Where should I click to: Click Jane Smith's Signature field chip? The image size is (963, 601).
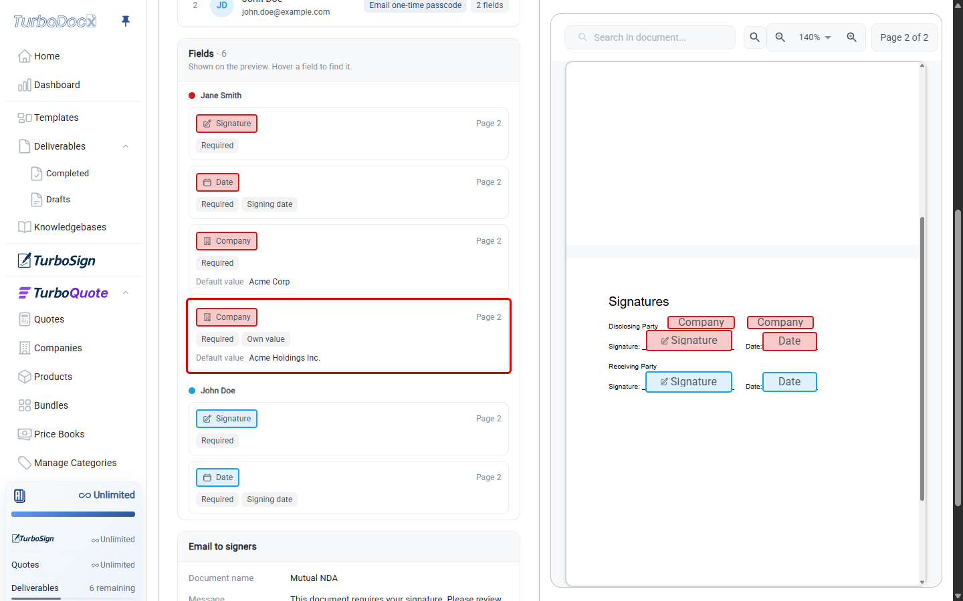coord(227,124)
